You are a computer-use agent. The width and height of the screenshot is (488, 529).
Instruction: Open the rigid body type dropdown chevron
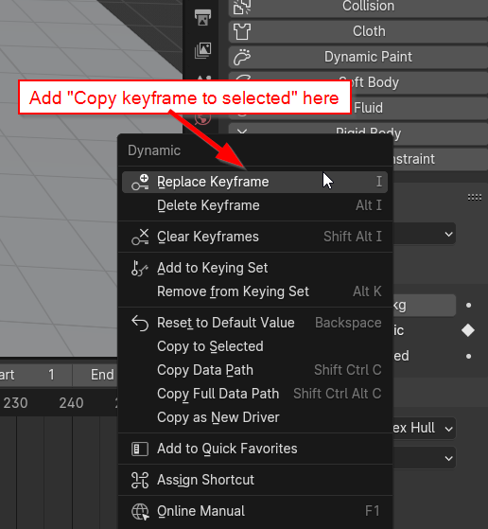448,234
